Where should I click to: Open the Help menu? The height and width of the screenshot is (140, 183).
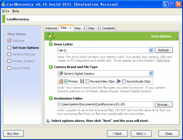point(16,11)
